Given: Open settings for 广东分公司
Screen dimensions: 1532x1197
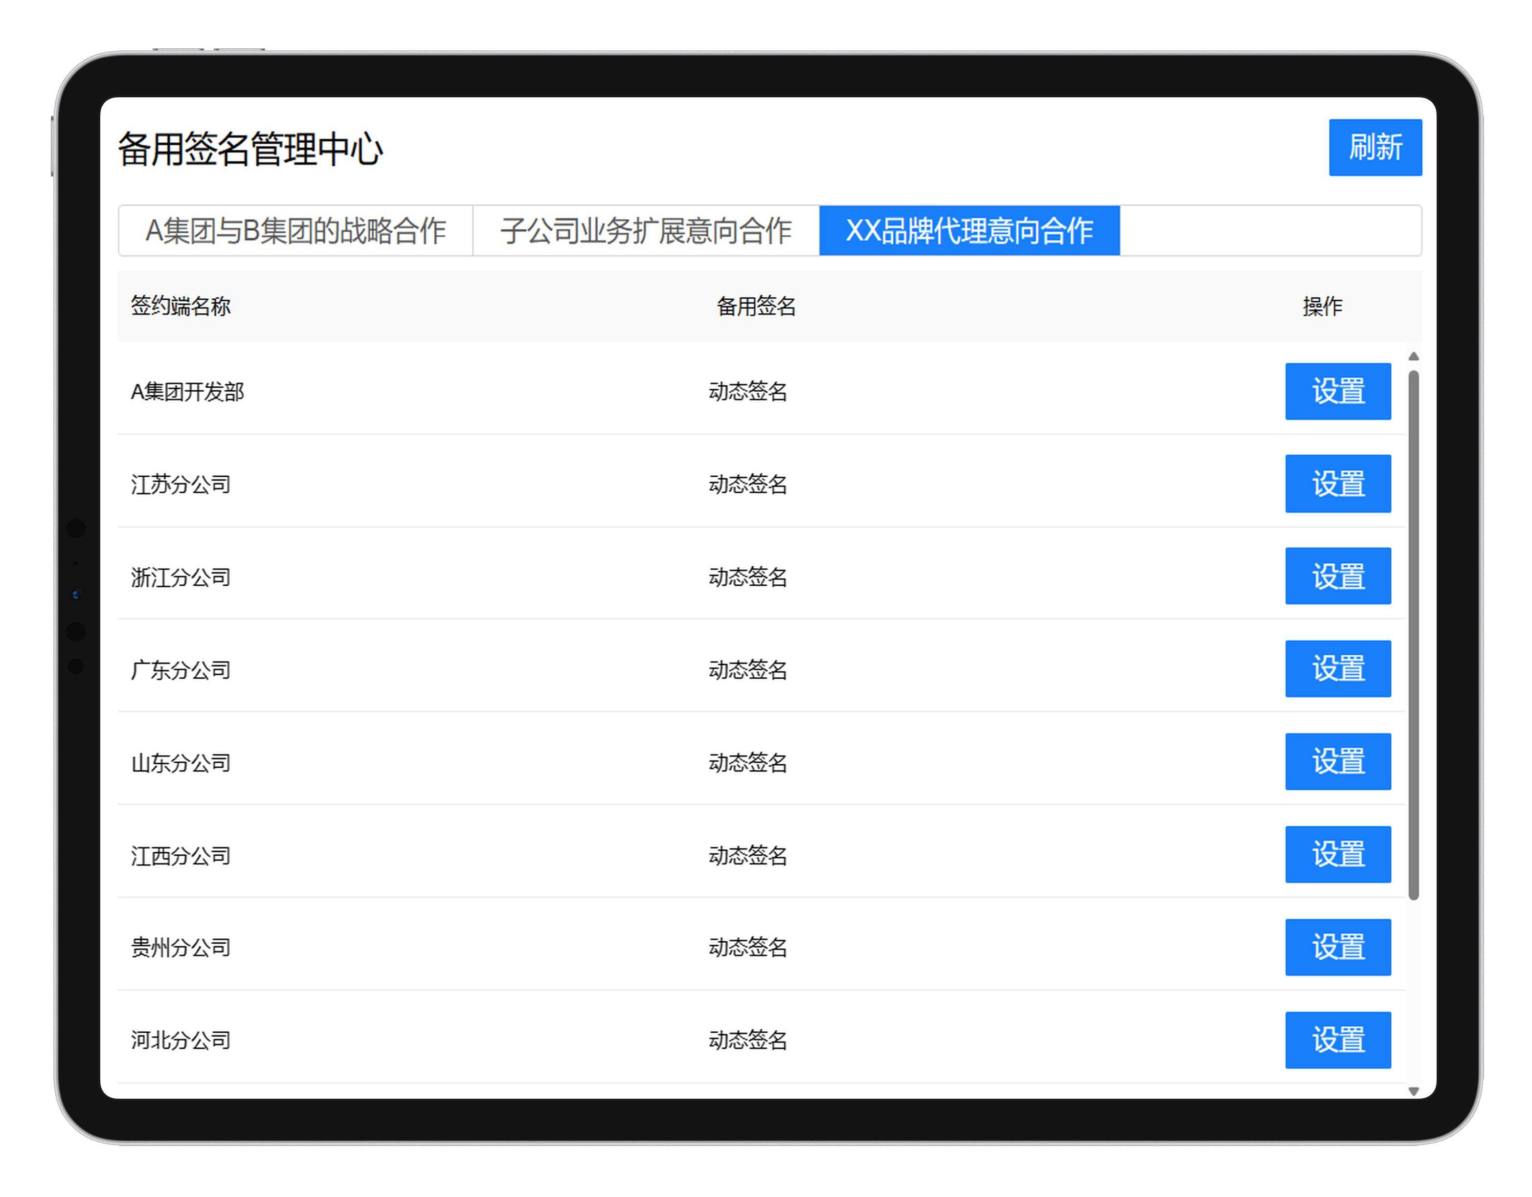Looking at the screenshot, I should coord(1338,669).
